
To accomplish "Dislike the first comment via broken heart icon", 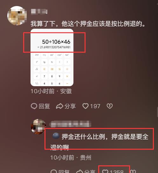I will (x=110, y=106).
